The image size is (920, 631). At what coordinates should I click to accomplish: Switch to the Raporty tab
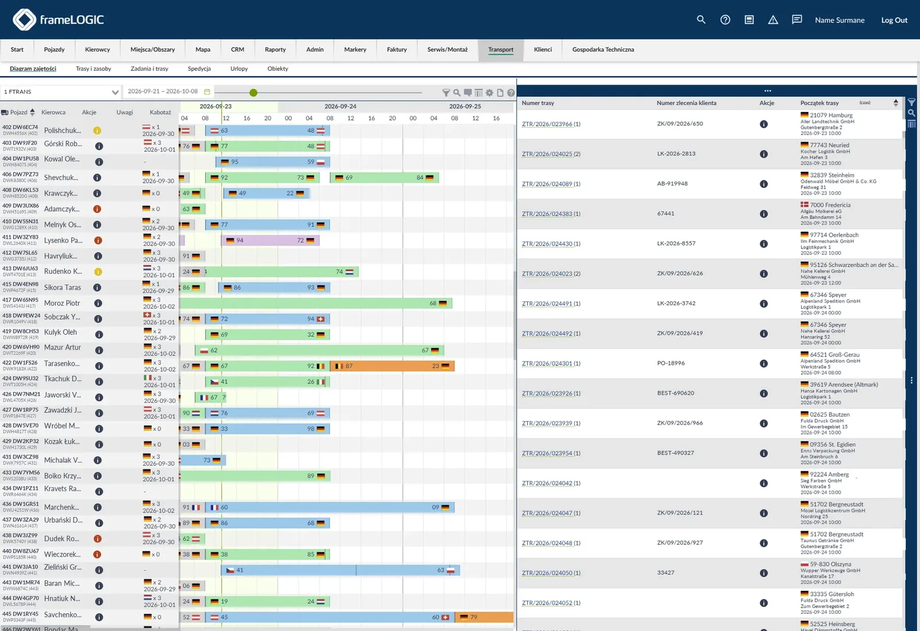point(275,49)
